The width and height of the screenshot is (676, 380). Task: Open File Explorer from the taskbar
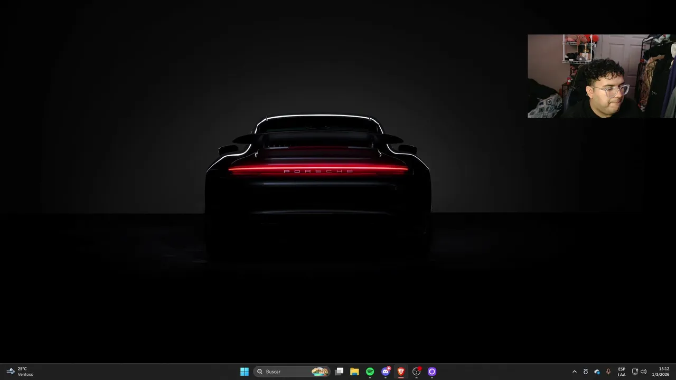354,372
